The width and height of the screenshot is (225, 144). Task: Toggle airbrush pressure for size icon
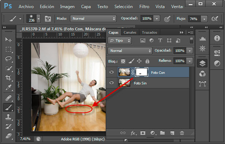(215, 19)
